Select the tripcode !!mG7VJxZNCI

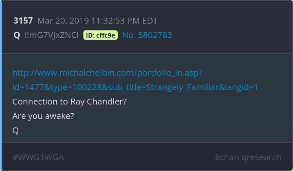[51, 35]
